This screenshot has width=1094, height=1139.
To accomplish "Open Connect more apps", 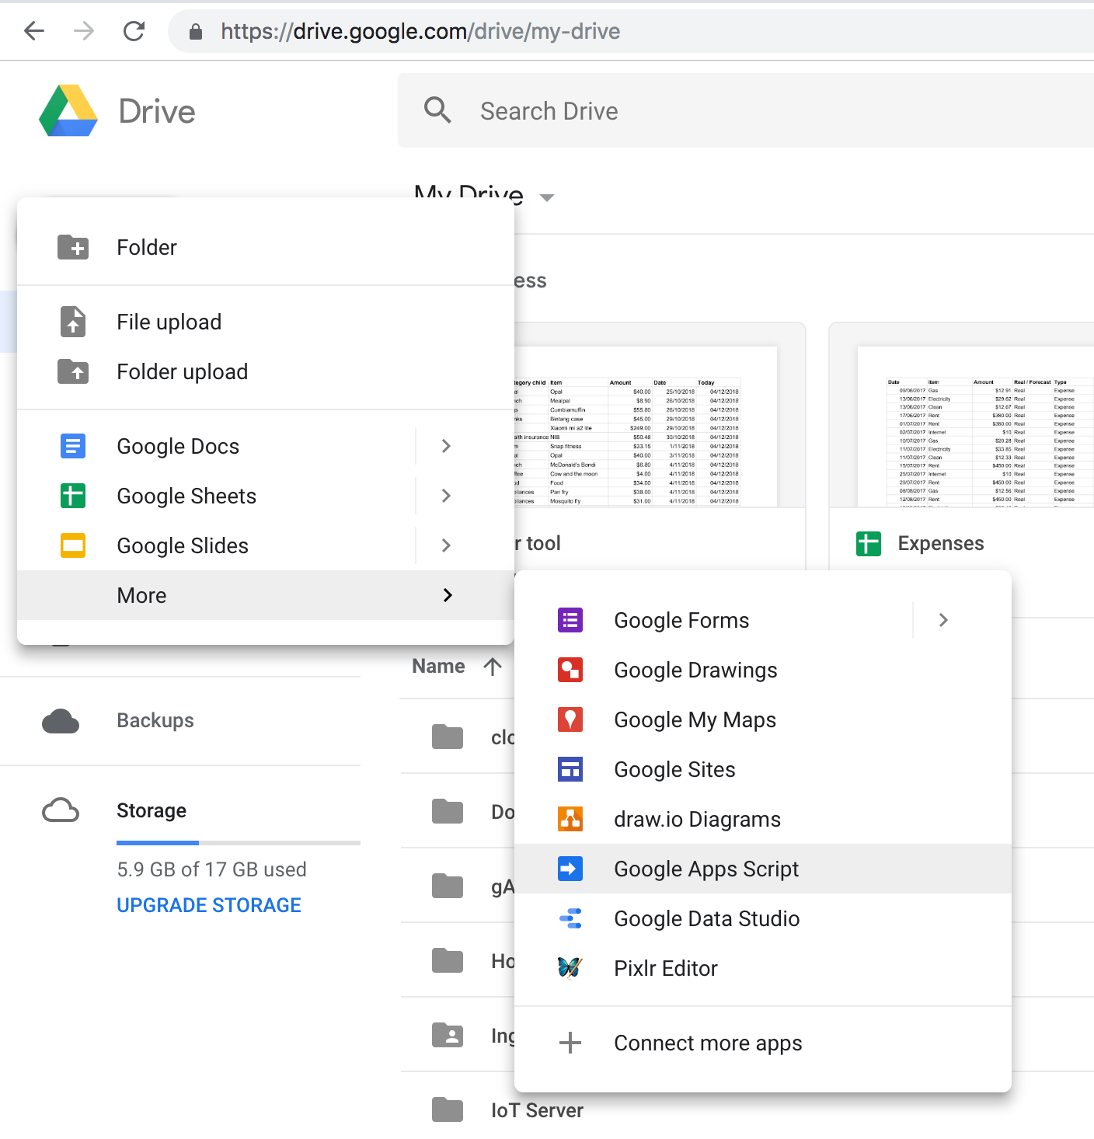I will (x=763, y=1043).
